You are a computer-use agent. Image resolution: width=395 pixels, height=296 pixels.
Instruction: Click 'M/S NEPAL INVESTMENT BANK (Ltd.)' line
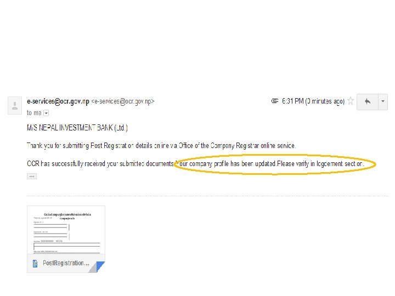click(x=77, y=128)
